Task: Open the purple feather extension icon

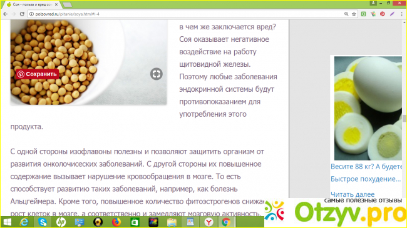Action: click(392, 14)
